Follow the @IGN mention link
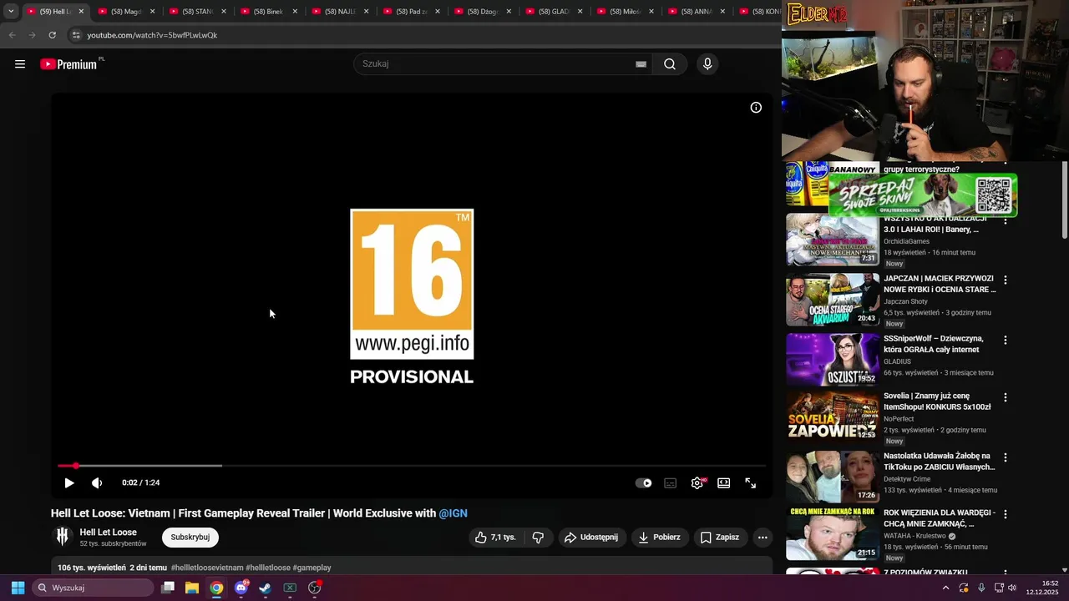The image size is (1069, 601). 453,513
